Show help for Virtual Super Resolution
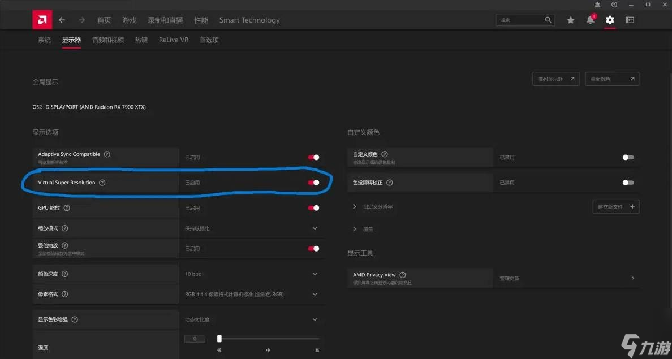 pyautogui.click(x=102, y=183)
